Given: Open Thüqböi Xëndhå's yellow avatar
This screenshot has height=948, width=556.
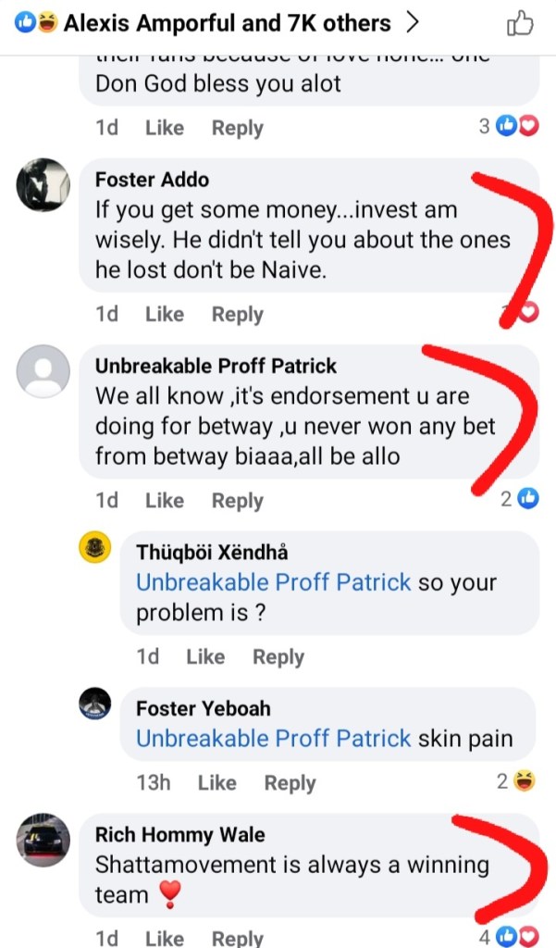Looking at the screenshot, I should pos(95,547).
